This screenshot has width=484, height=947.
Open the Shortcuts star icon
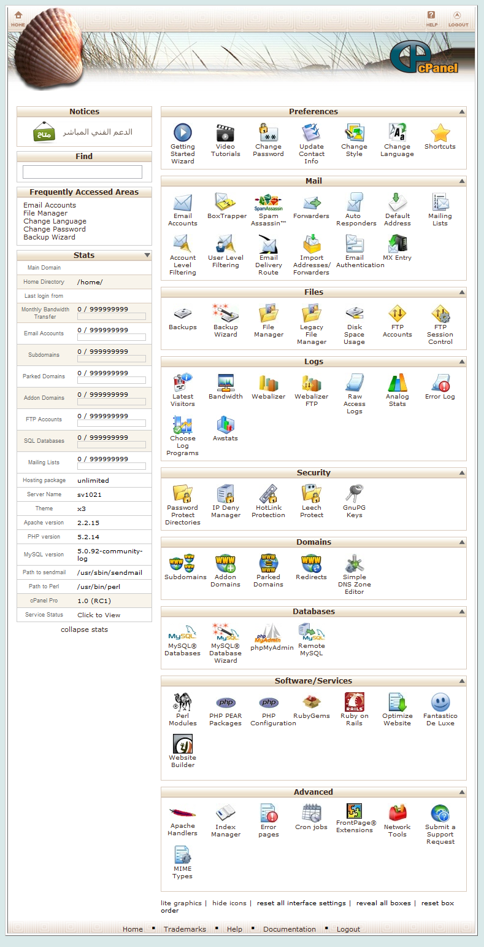(440, 133)
